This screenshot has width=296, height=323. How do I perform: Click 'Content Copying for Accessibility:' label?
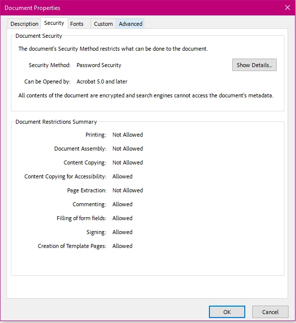[x=65, y=176]
